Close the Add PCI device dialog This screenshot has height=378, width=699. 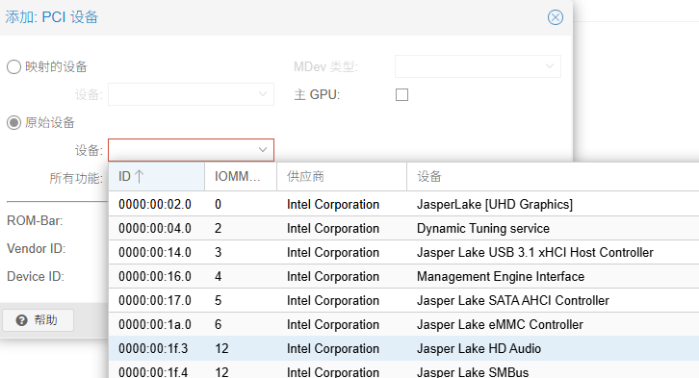point(555,17)
